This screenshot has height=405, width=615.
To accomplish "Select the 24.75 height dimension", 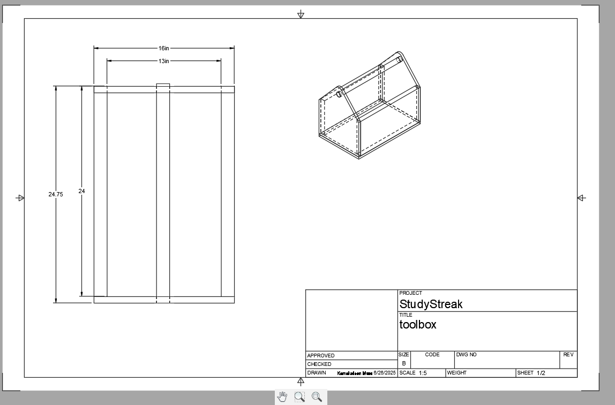I will [x=55, y=194].
